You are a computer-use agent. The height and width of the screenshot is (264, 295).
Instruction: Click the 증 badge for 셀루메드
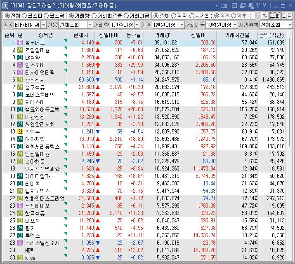pos(20,42)
